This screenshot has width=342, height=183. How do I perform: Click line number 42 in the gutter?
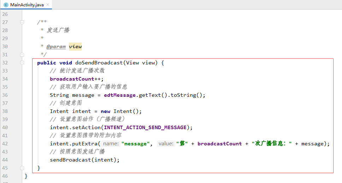pos(5,144)
